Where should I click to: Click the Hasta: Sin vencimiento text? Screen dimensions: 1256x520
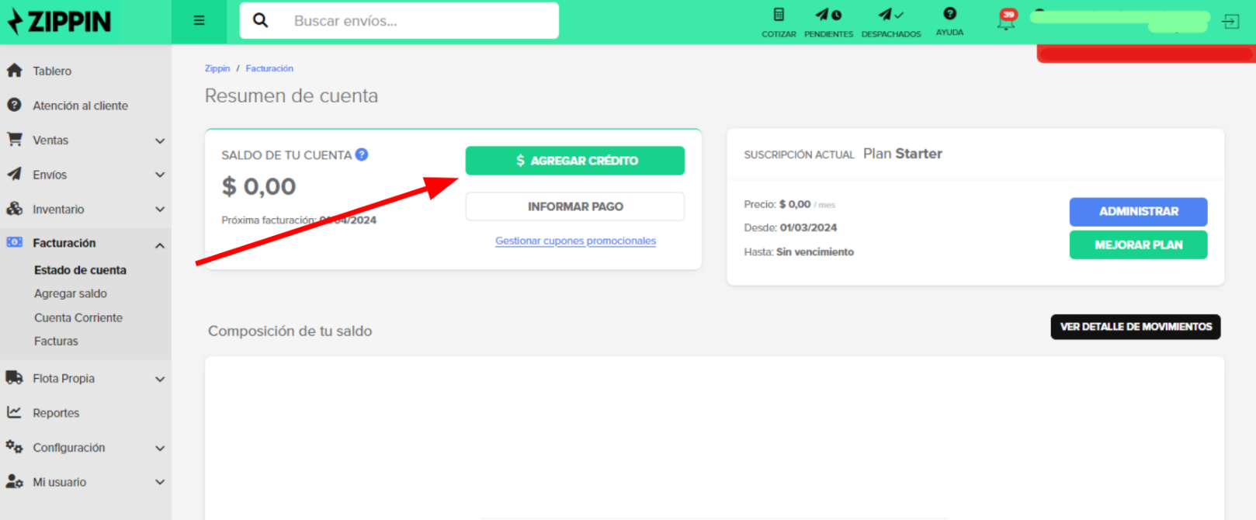(799, 251)
